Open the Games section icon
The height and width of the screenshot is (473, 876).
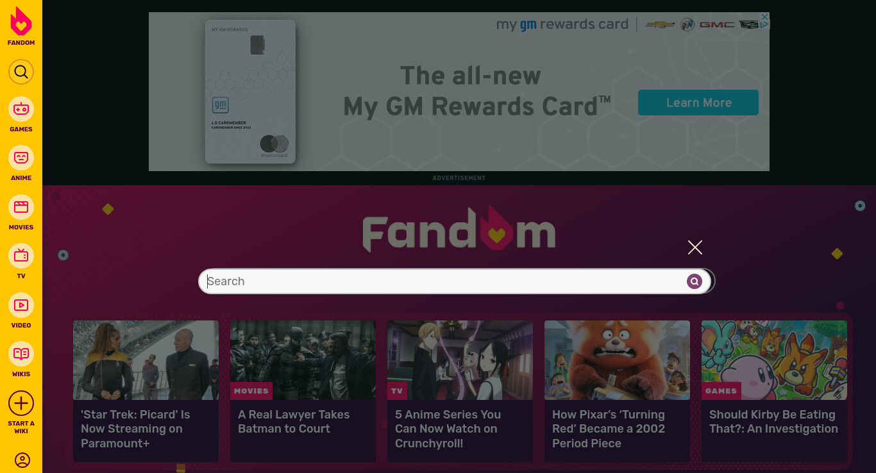pos(21,109)
